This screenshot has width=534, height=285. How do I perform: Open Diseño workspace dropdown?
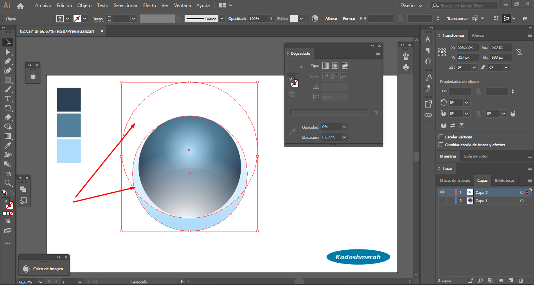coord(412,6)
